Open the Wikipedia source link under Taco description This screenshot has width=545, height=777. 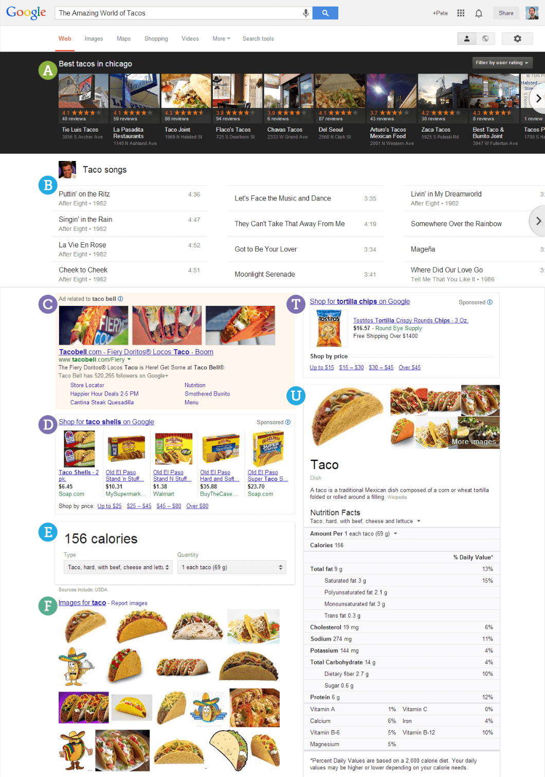397,497
